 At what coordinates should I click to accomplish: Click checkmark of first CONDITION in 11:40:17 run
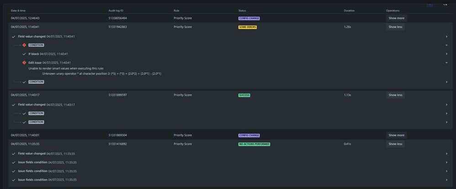point(24,113)
